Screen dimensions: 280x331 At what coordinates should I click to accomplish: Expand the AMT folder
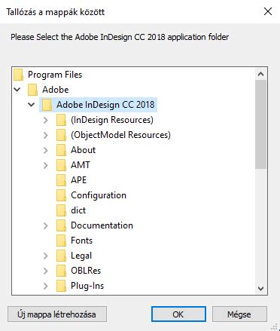click(46, 165)
